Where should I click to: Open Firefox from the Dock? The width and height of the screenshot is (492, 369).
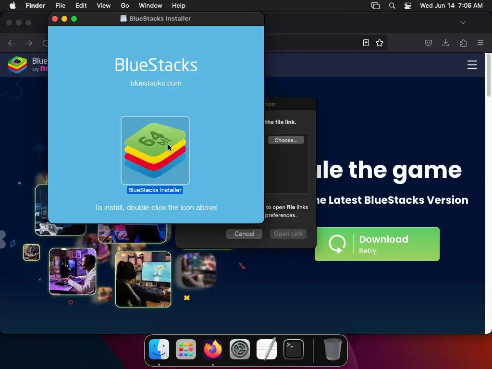pyautogui.click(x=213, y=349)
